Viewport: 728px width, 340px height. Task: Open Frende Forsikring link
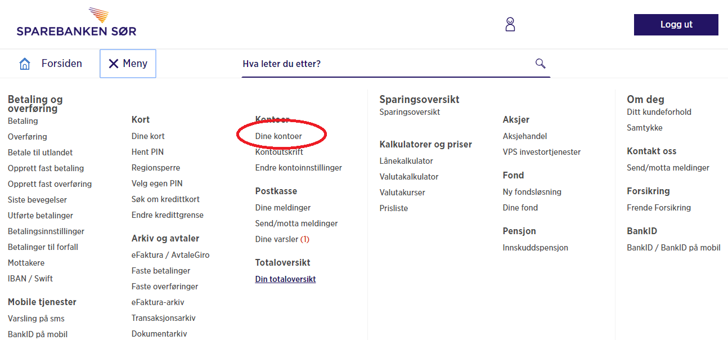pyautogui.click(x=658, y=208)
